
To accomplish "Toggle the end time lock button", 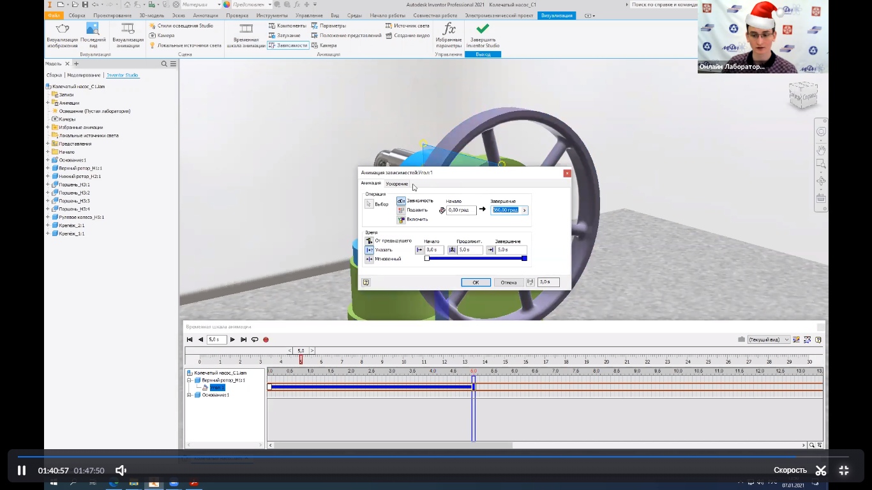I will pos(490,250).
